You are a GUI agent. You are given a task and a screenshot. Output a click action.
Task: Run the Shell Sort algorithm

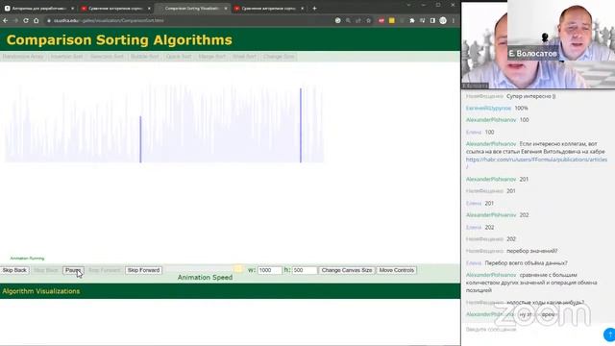[244, 57]
